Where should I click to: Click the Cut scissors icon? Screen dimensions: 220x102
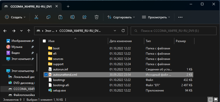(36, 17)
